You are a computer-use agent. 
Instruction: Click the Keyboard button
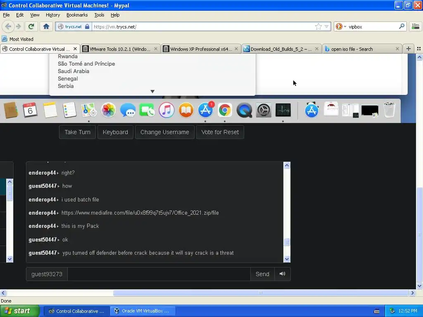[115, 132]
